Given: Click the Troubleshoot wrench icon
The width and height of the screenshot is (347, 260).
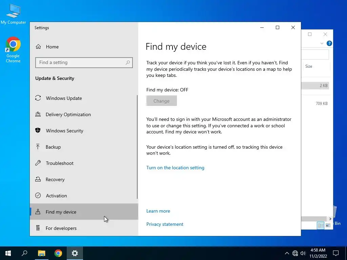Looking at the screenshot, I should (38, 163).
